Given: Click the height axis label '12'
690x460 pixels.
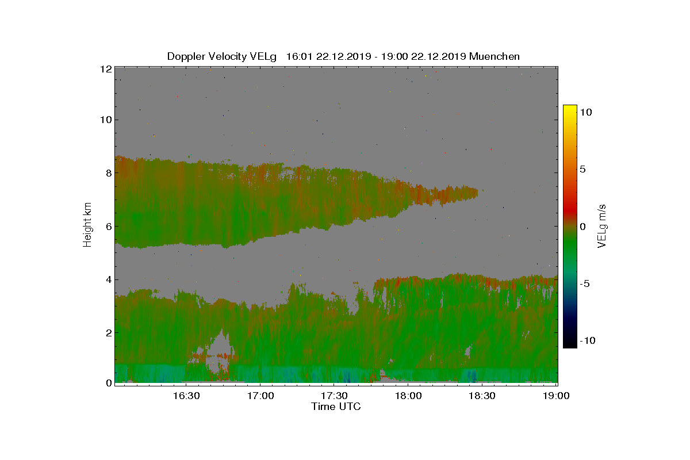Looking at the screenshot, I should click(x=105, y=68).
